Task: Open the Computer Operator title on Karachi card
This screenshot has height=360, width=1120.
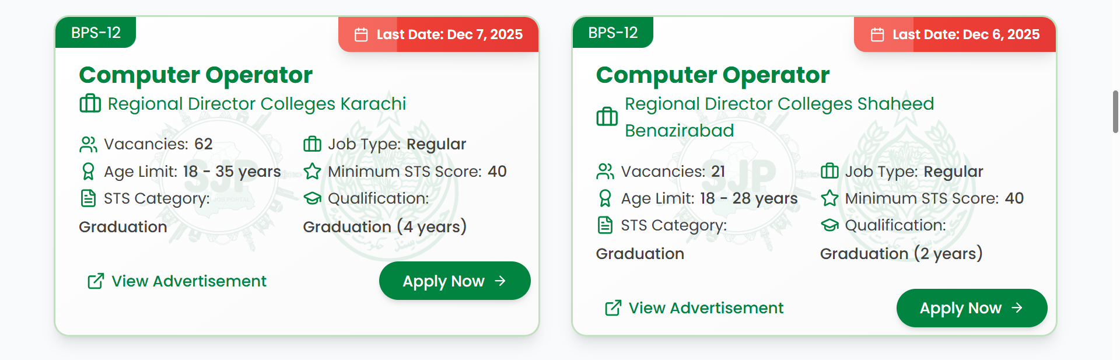Action: click(195, 75)
